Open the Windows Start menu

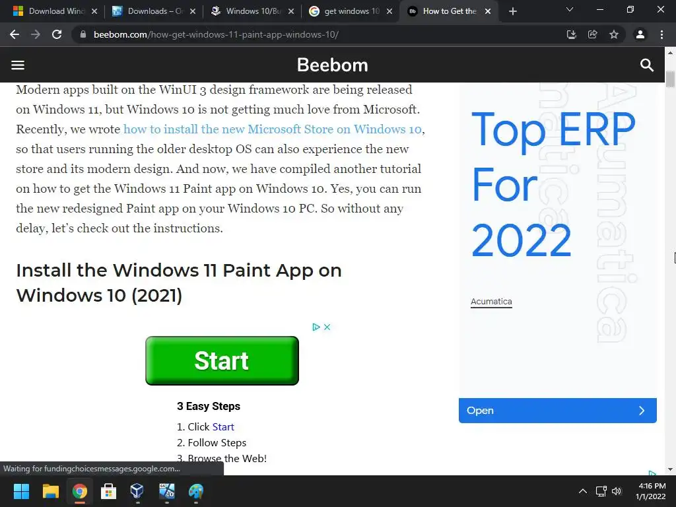coord(21,491)
